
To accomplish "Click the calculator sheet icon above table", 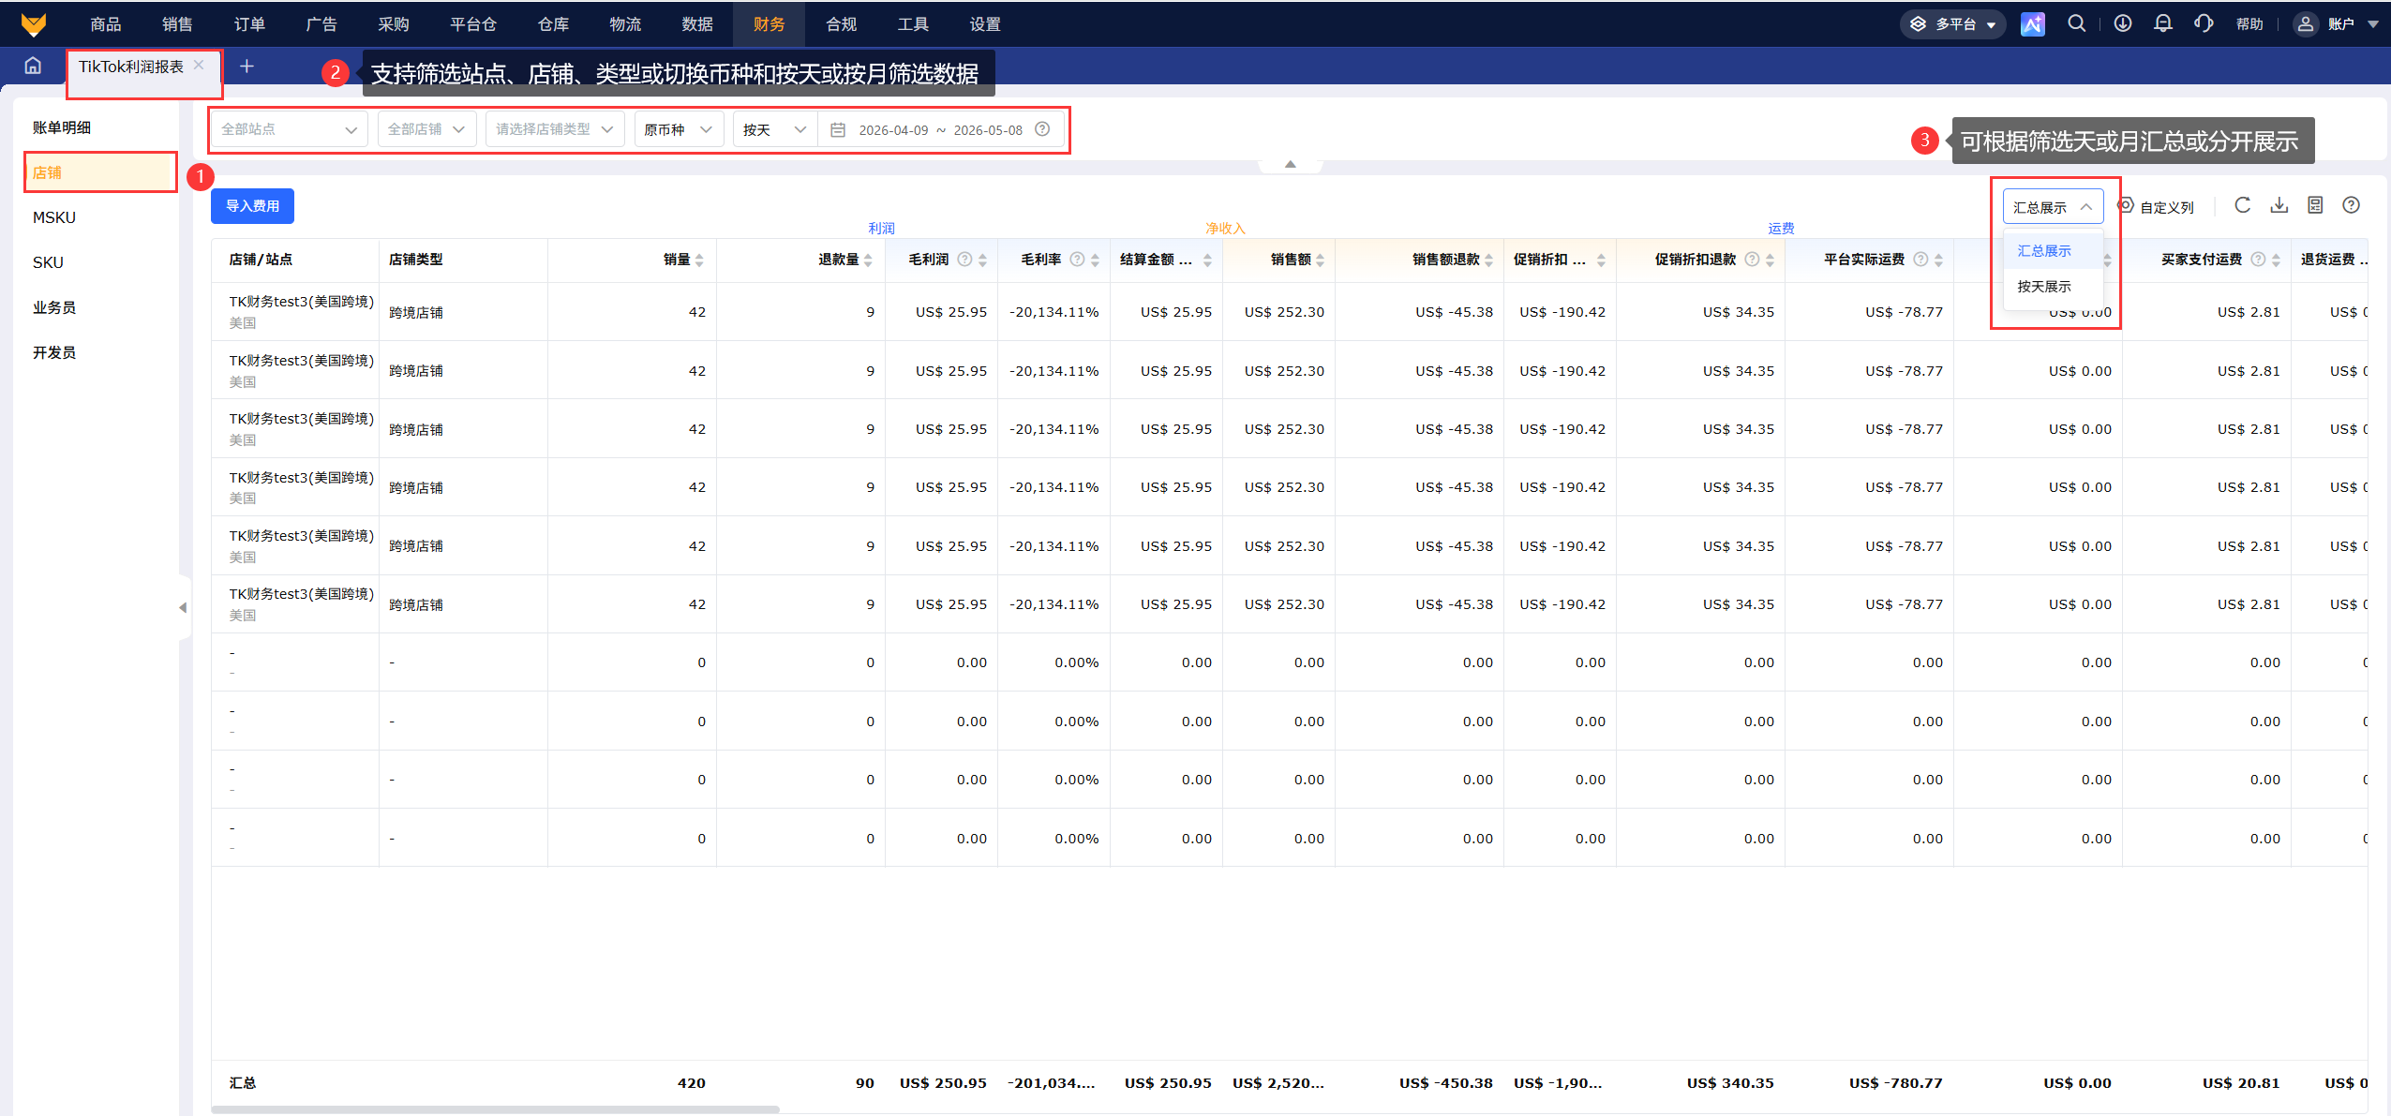I will click(x=2315, y=205).
